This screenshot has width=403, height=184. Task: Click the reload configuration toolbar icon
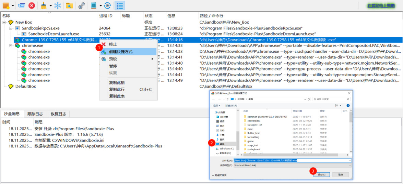pyautogui.click(x=107, y=5)
